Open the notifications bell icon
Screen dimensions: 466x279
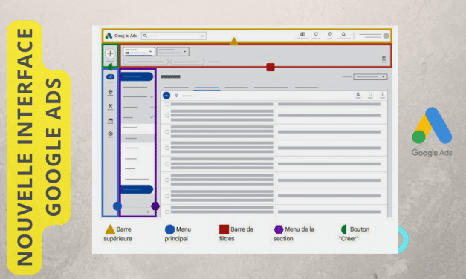point(343,34)
